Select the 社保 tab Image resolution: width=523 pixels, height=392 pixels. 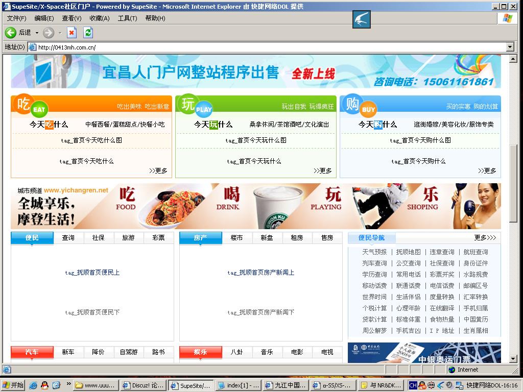(x=98, y=238)
